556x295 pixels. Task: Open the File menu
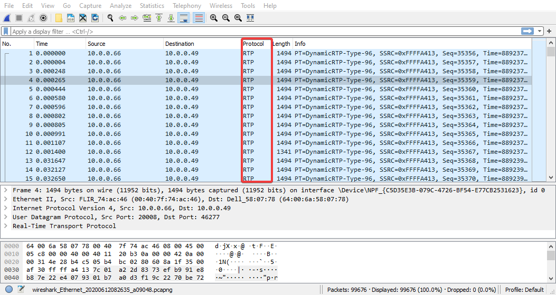(x=9, y=6)
